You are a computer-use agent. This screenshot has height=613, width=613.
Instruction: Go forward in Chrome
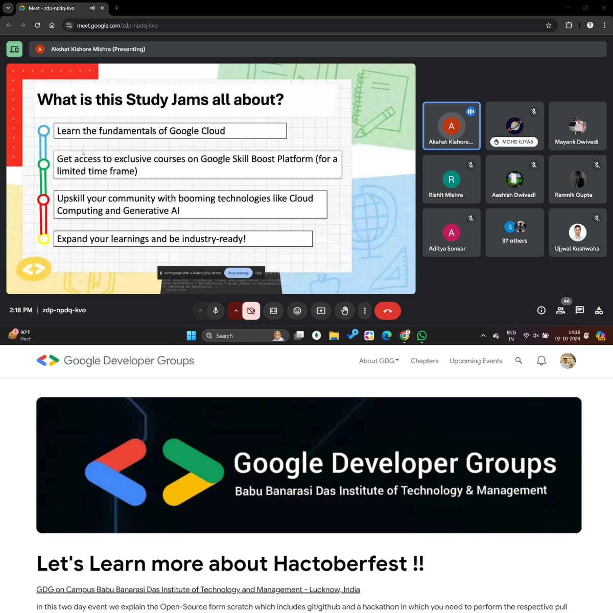tap(23, 25)
